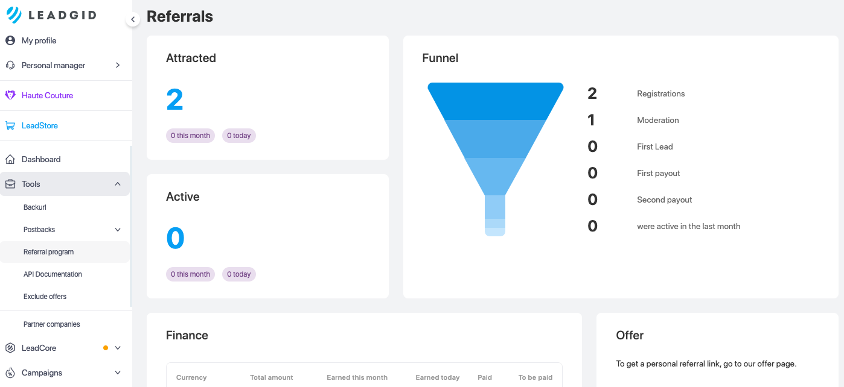This screenshot has height=387, width=844.
Task: Click the My profile user icon
Action: point(10,40)
